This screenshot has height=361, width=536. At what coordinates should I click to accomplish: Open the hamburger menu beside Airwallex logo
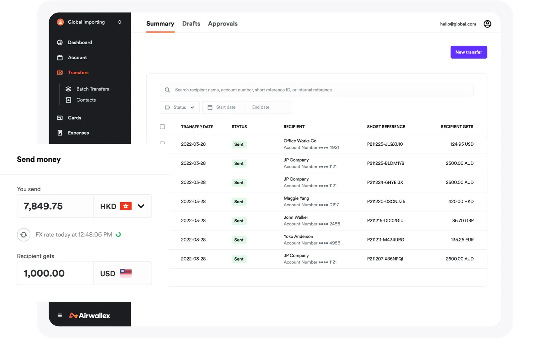pyautogui.click(x=60, y=315)
